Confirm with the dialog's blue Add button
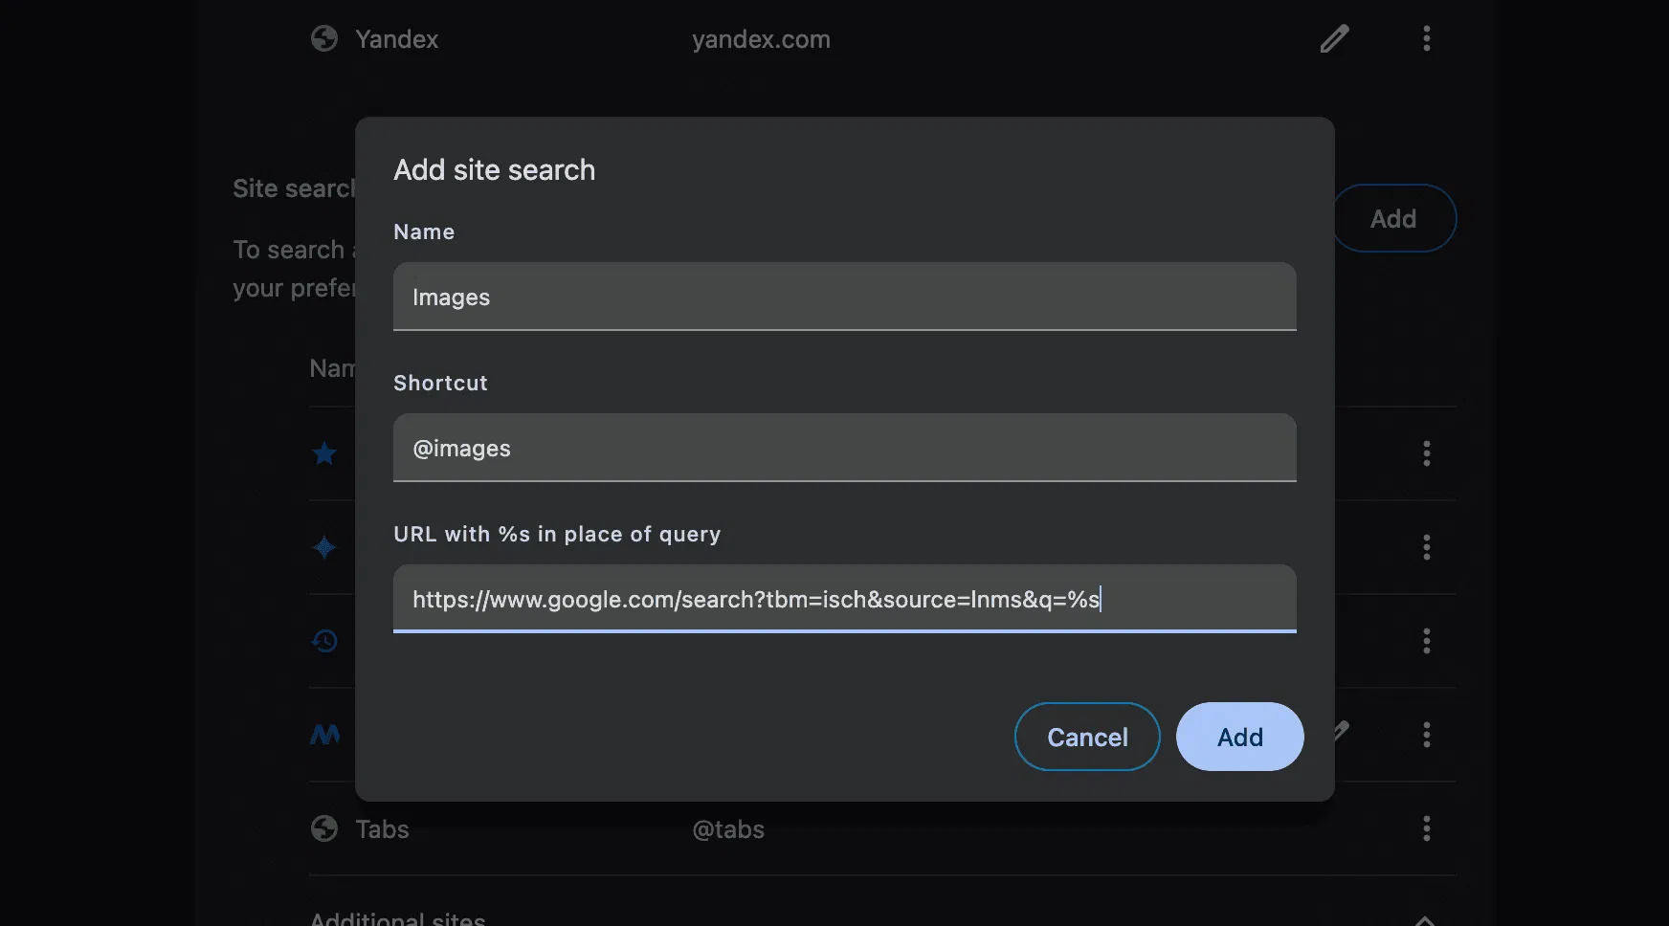The height and width of the screenshot is (926, 1669). pos(1239,737)
